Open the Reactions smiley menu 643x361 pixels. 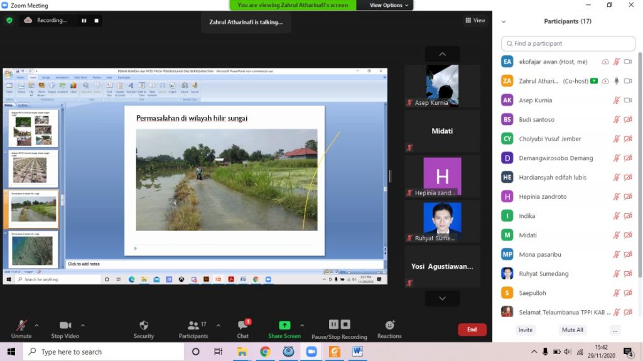pyautogui.click(x=389, y=325)
